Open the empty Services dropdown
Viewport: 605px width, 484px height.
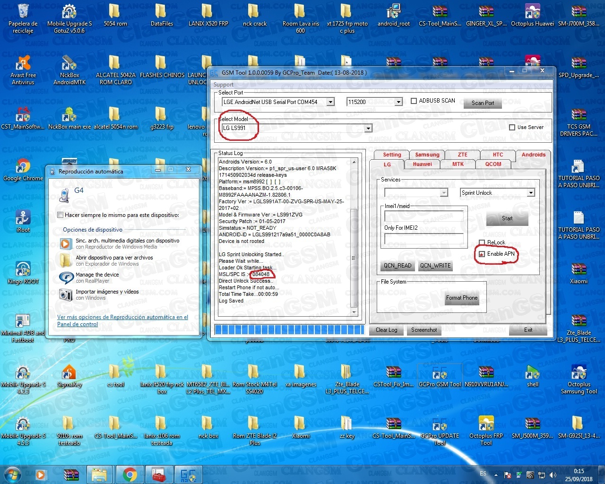(444, 192)
